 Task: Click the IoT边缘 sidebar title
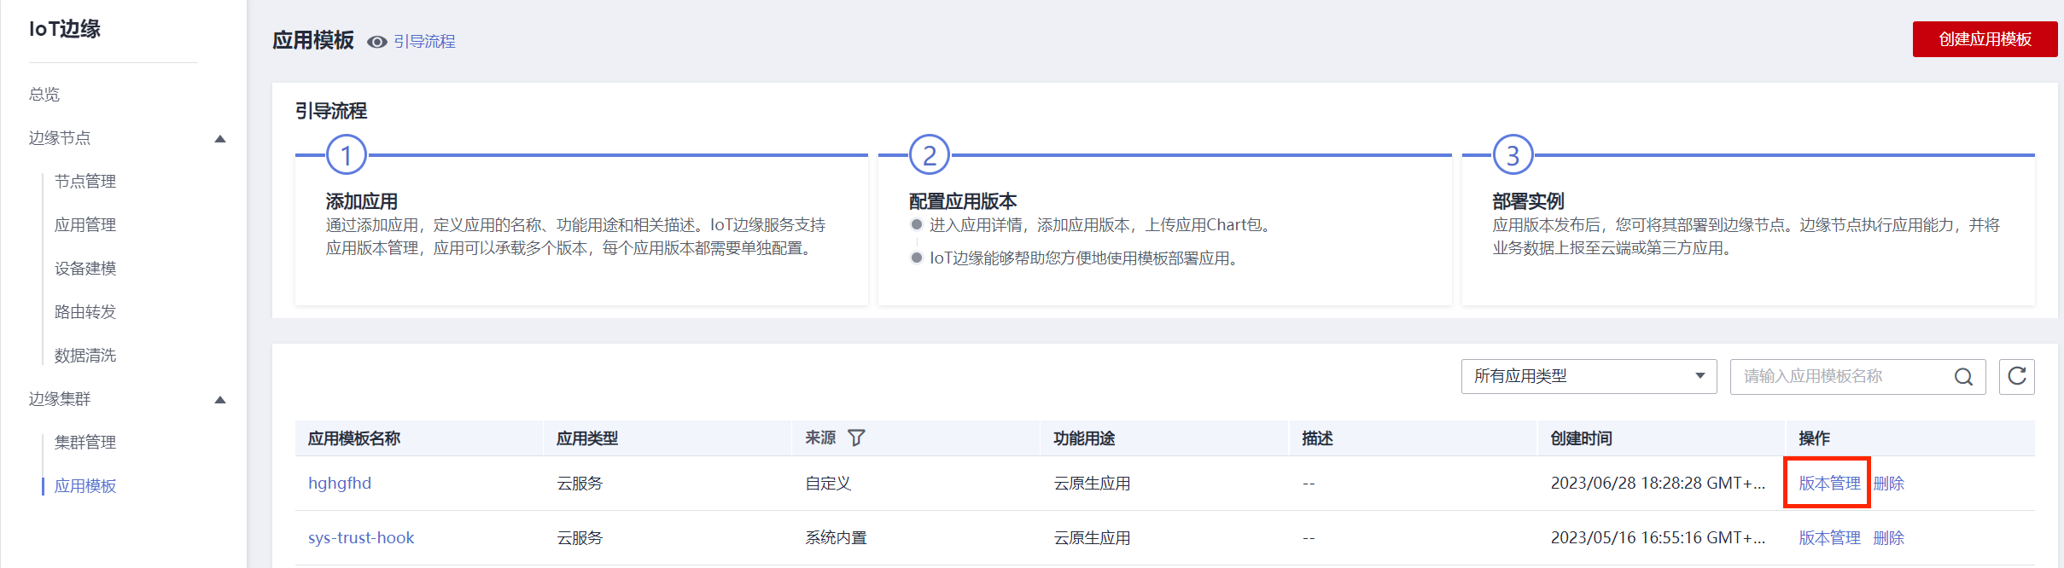[x=65, y=29]
